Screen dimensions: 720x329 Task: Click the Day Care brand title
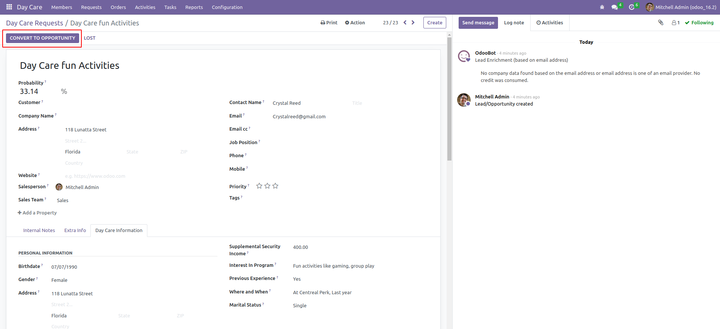(x=30, y=7)
